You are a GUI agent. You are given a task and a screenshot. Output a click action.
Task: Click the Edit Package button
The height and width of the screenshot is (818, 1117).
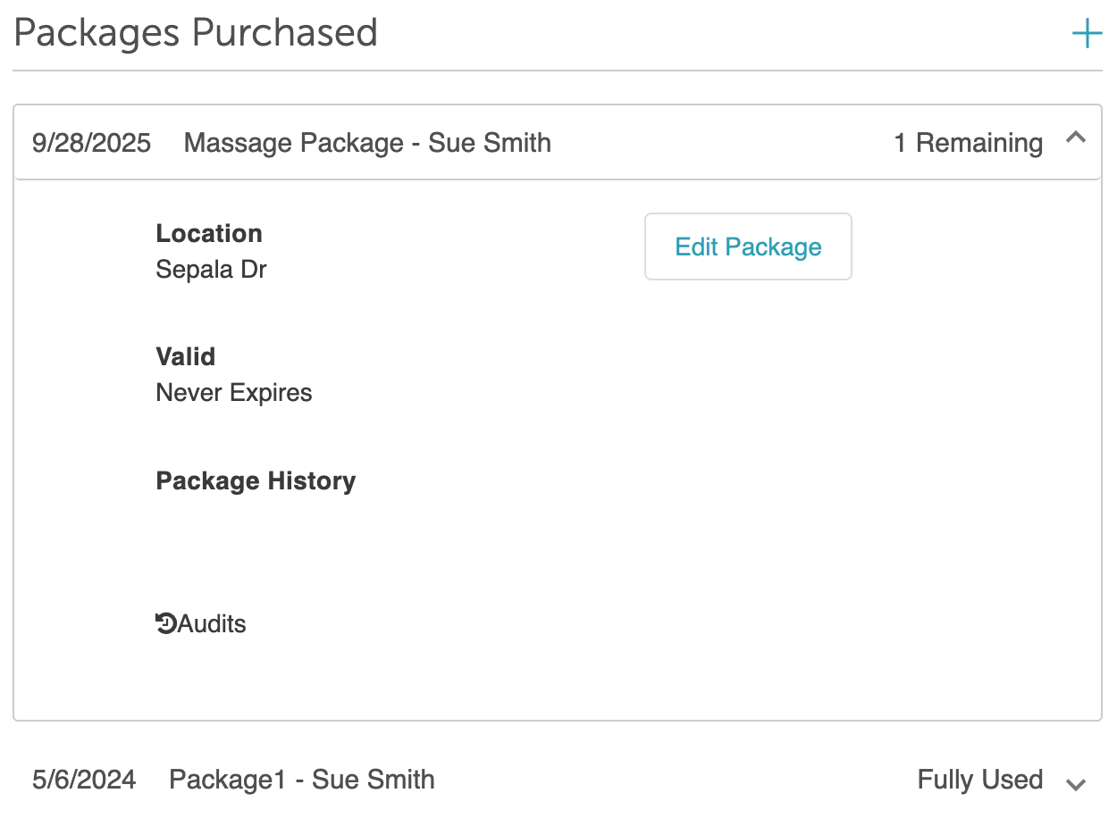(748, 246)
